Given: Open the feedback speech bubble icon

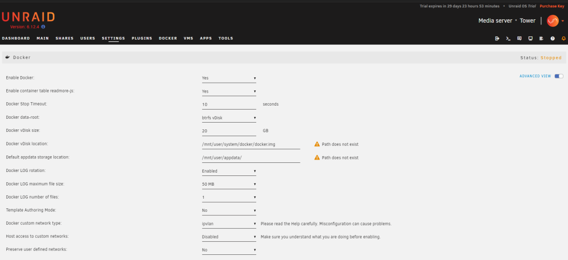Looking at the screenshot, I should click(x=519, y=39).
